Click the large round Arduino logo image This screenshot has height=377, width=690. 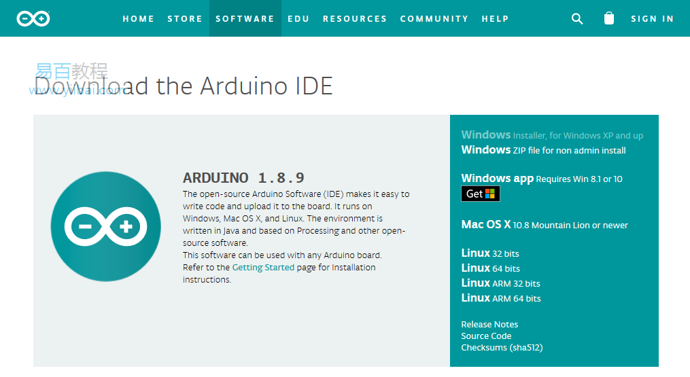pos(105,227)
